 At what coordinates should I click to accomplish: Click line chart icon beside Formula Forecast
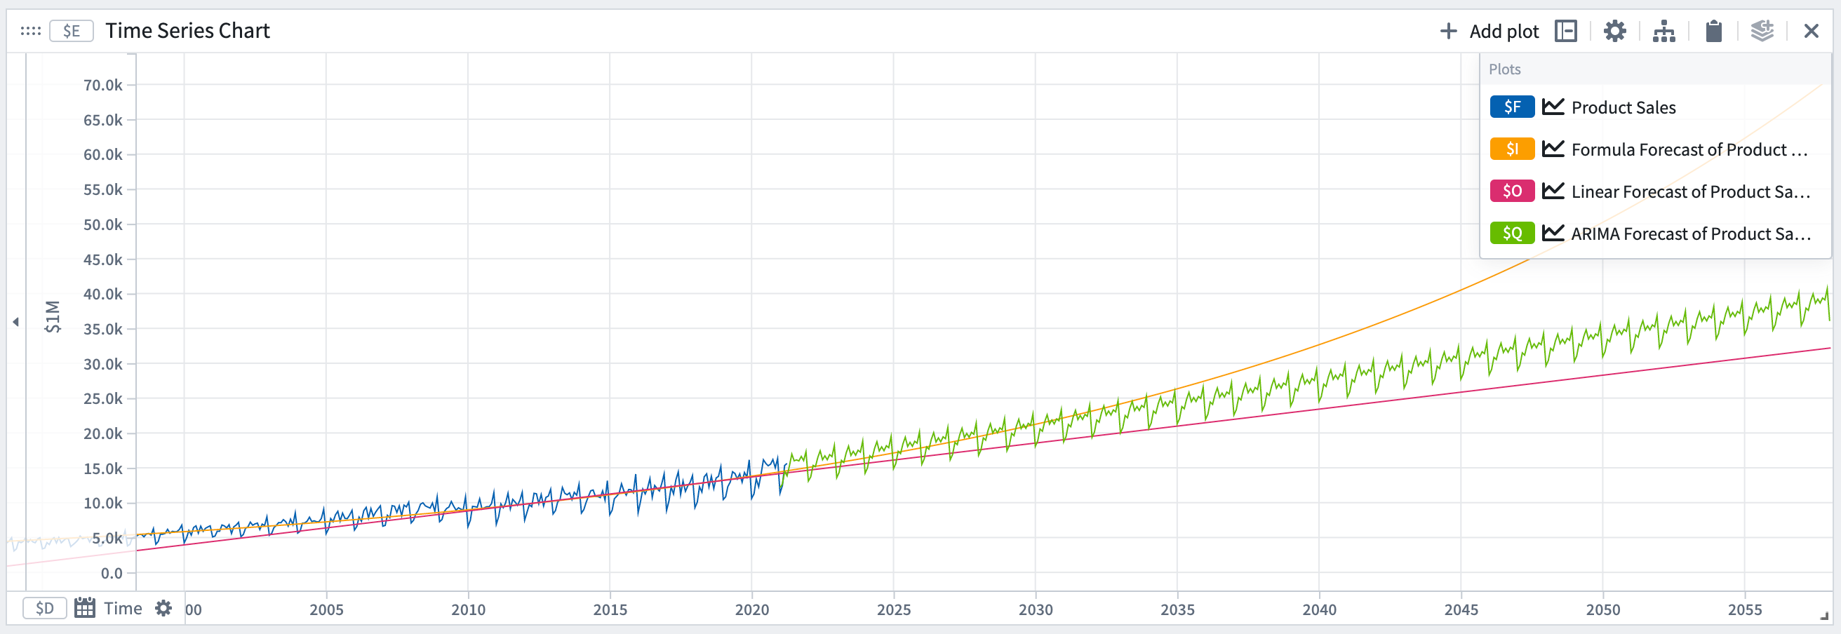1553,149
